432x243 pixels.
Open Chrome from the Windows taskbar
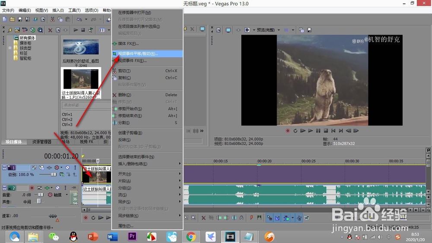pyautogui.click(x=191, y=237)
